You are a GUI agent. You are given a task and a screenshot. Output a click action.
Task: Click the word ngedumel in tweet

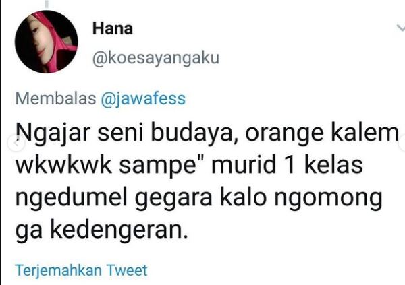(x=72, y=199)
